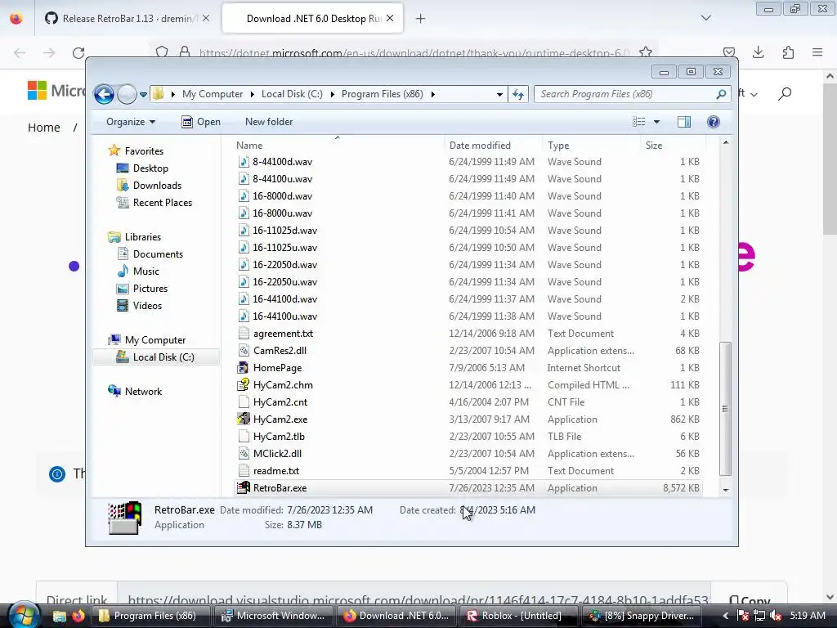
Task: Click the muted volume tray icon
Action: (x=776, y=616)
